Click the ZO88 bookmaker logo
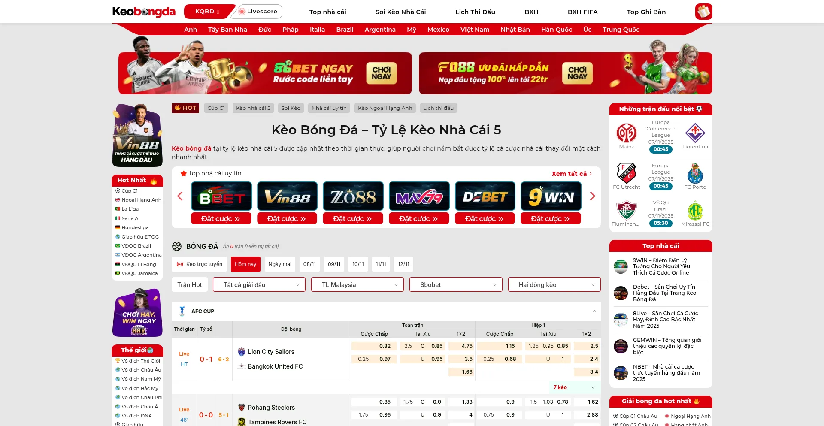The width and height of the screenshot is (824, 426). tap(353, 196)
